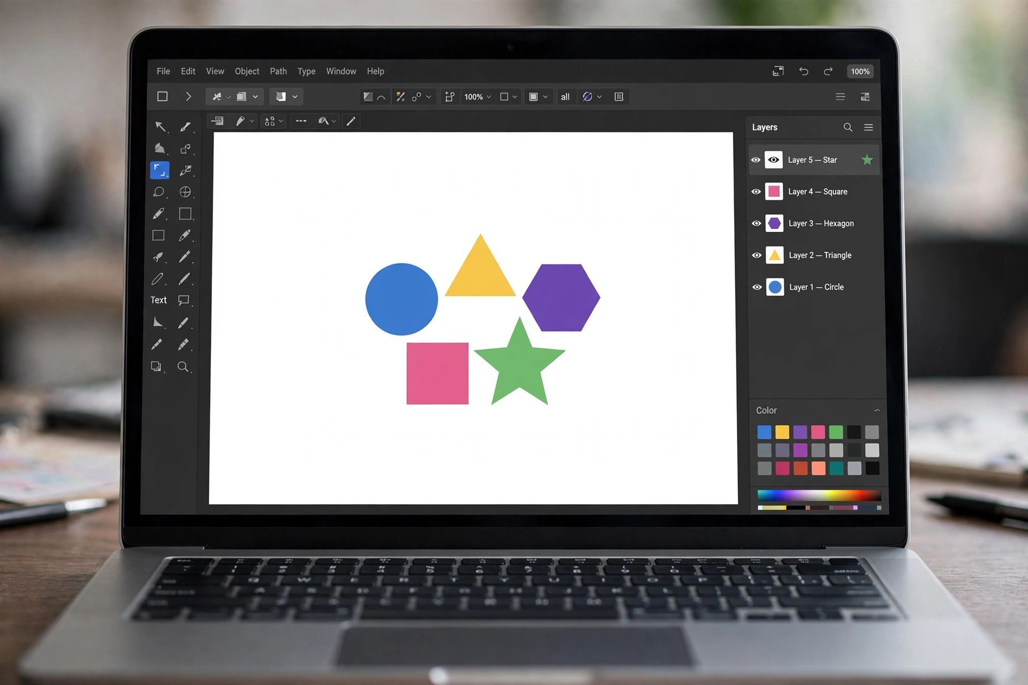Hide Layer 1 — Circle with eye icon
Viewport: 1028px width, 685px height.
[757, 287]
